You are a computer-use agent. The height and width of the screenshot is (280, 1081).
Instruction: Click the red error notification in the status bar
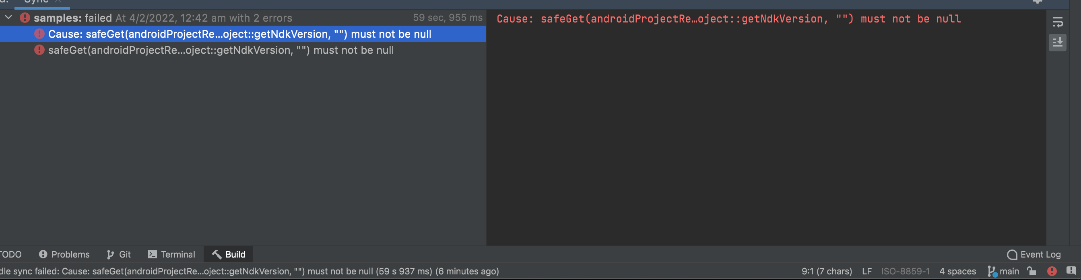[1052, 271]
